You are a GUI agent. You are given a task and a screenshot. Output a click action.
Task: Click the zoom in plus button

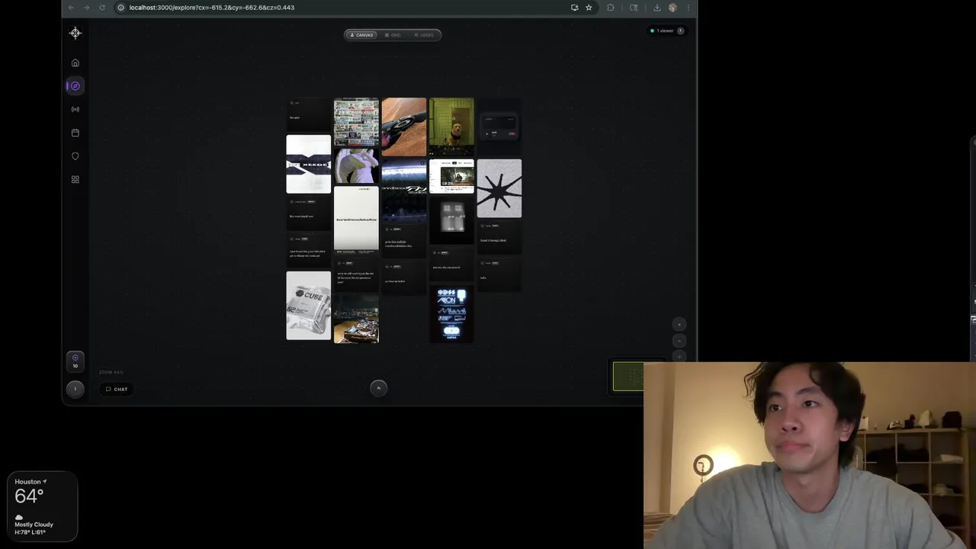coord(680,325)
